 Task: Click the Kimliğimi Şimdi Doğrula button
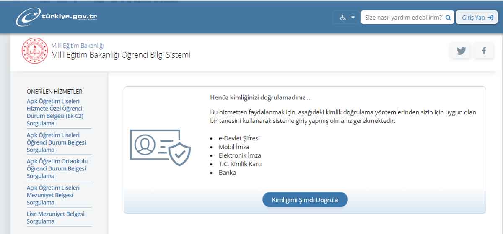tap(305, 200)
